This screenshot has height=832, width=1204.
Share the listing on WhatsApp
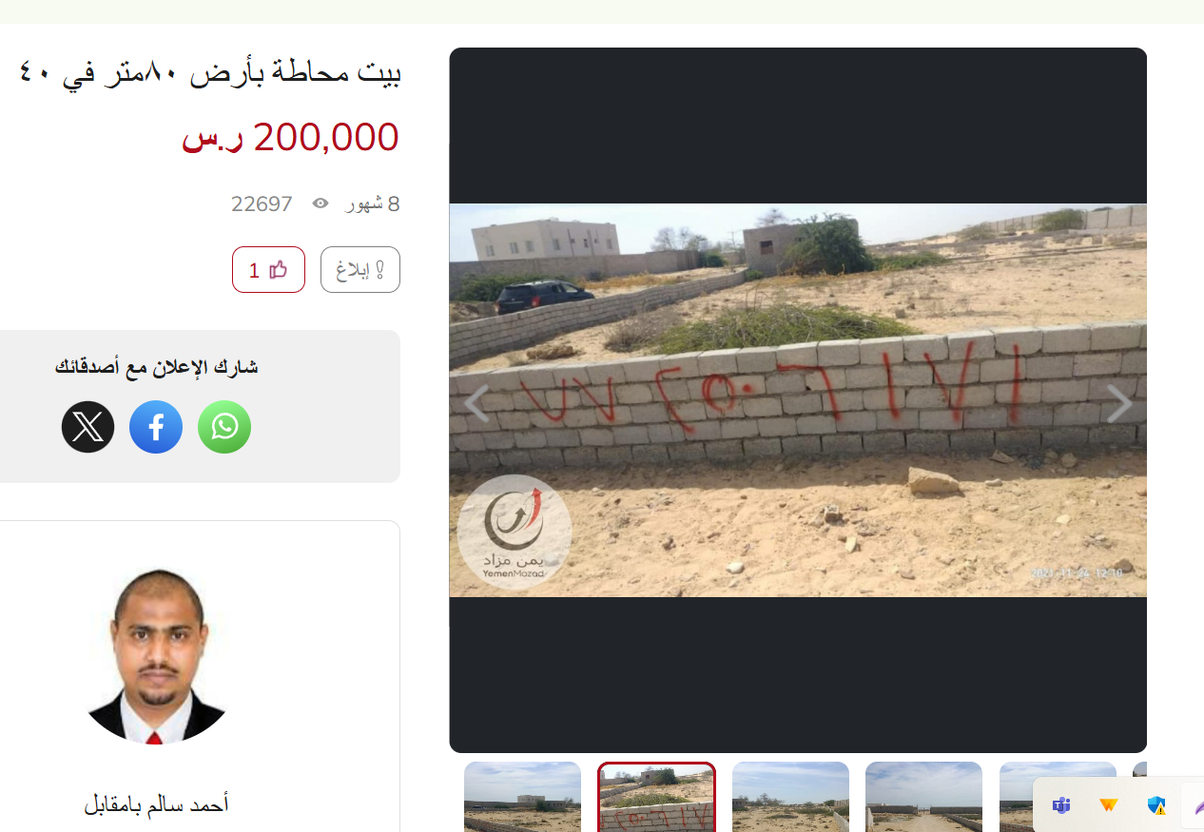pos(224,427)
